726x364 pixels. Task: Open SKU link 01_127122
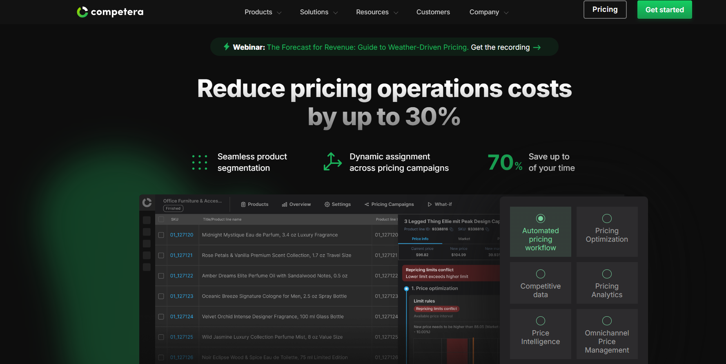click(182, 276)
